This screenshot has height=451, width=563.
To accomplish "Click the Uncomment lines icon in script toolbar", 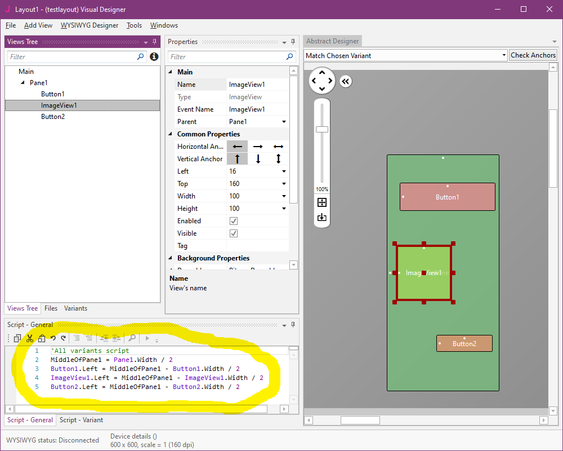I will tap(89, 338).
